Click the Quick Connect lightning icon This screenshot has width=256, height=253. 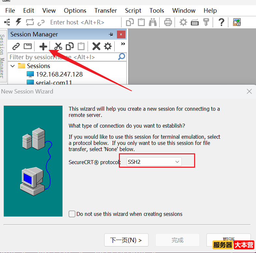19,22
